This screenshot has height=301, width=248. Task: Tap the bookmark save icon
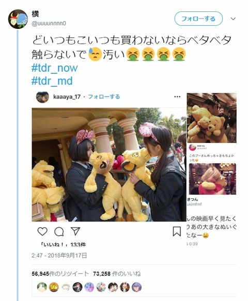(177, 231)
